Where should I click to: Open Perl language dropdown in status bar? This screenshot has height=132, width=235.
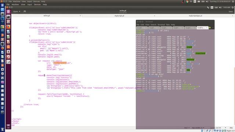click(x=187, y=128)
